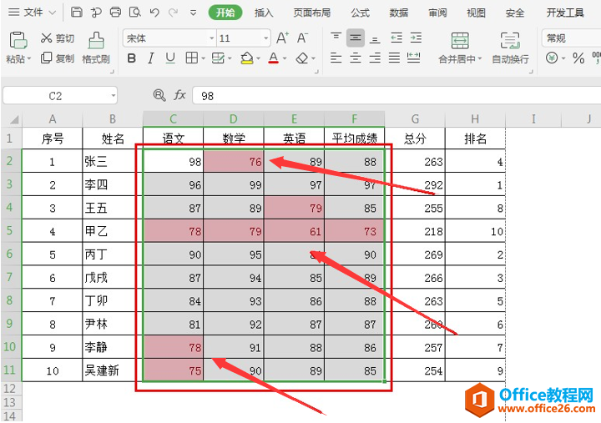The height and width of the screenshot is (423, 601).
Task: Open the 审阅 (Review) tab
Action: pos(437,13)
